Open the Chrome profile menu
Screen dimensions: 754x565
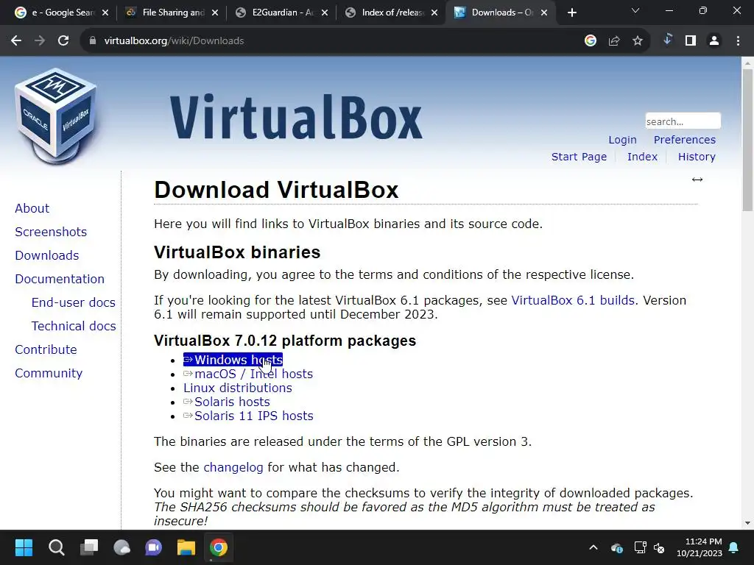[x=714, y=41]
